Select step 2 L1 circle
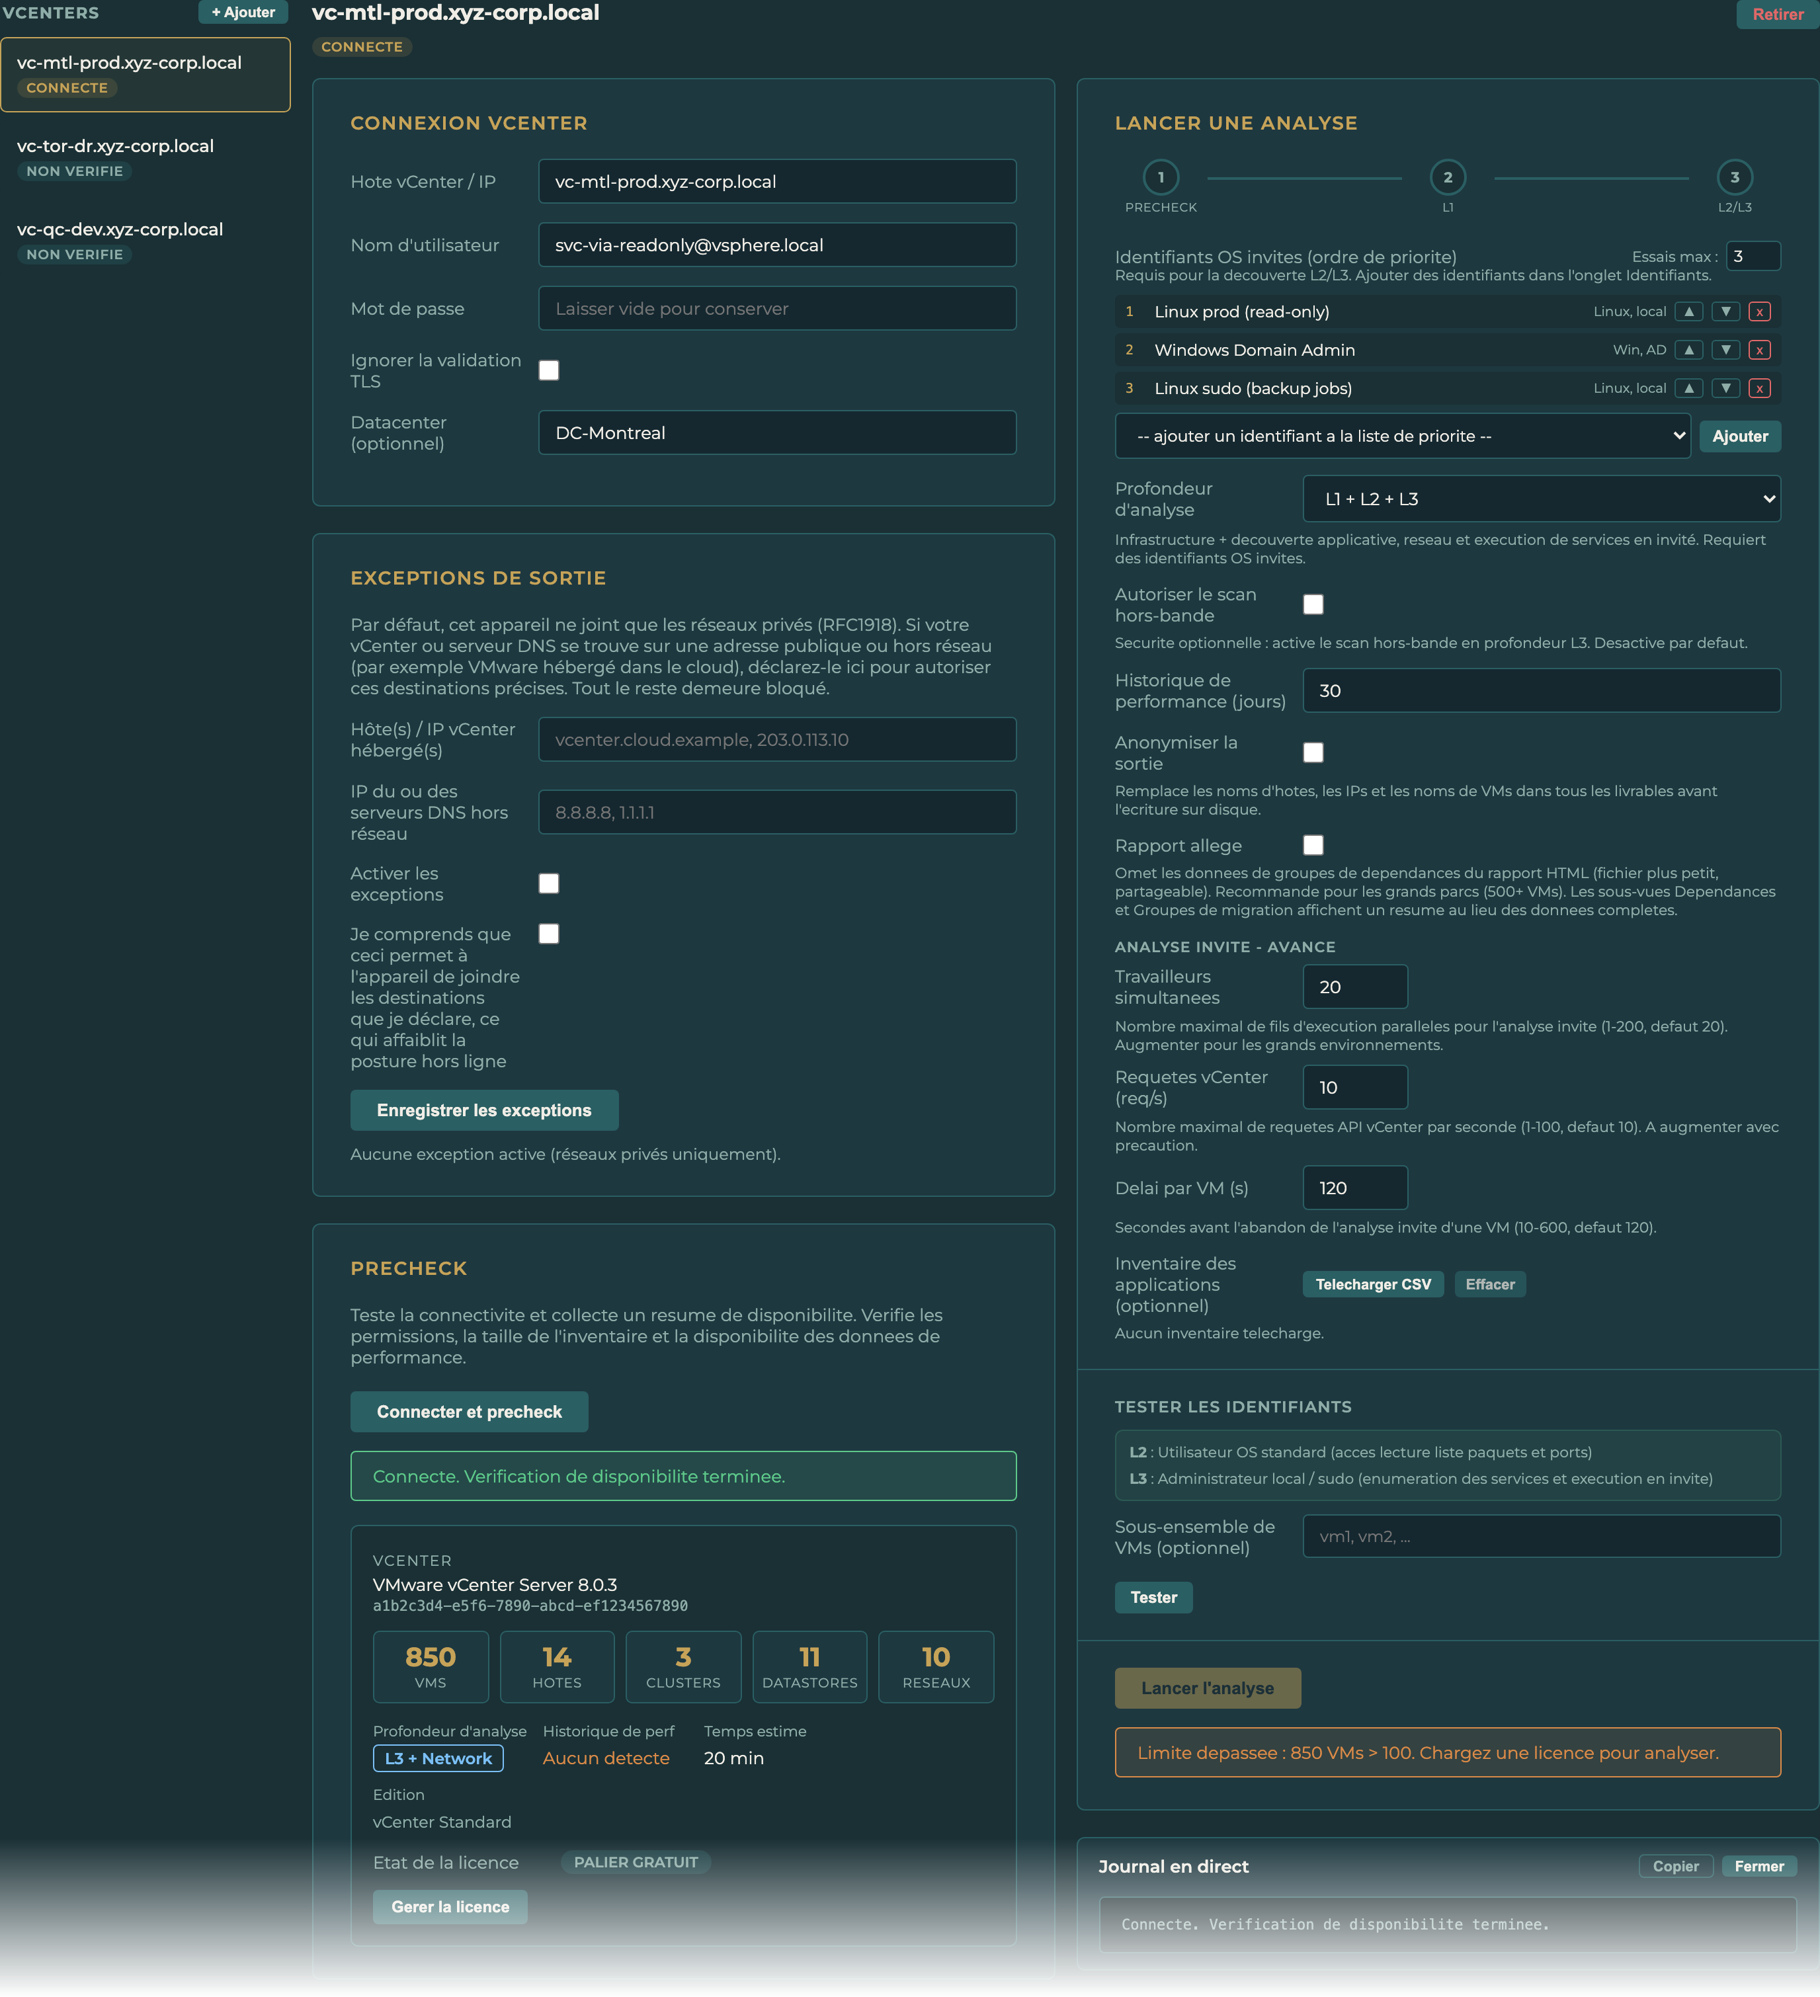 pyautogui.click(x=1448, y=177)
